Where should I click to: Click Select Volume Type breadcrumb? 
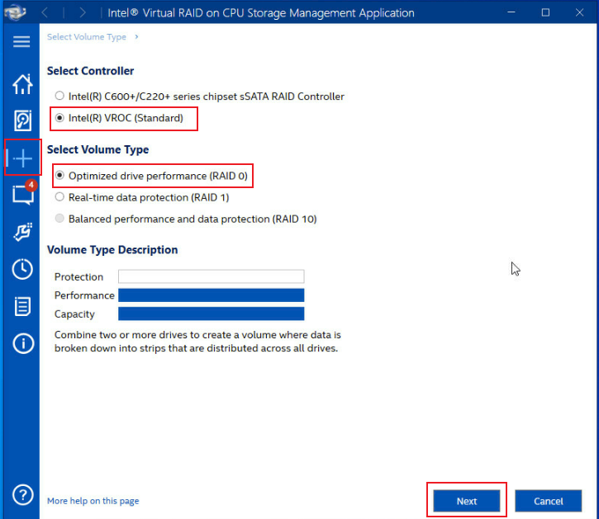(87, 37)
